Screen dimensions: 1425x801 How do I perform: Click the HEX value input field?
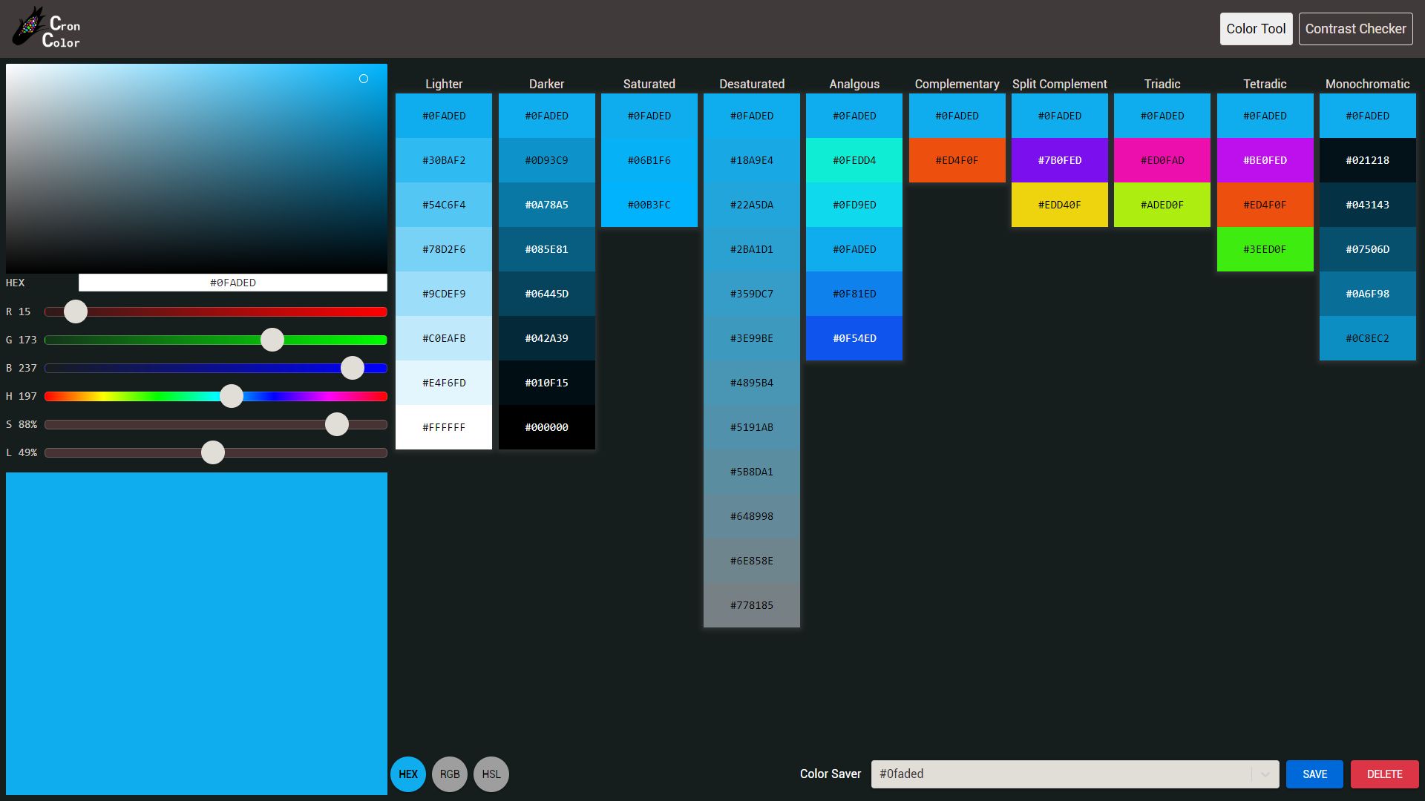pos(233,283)
